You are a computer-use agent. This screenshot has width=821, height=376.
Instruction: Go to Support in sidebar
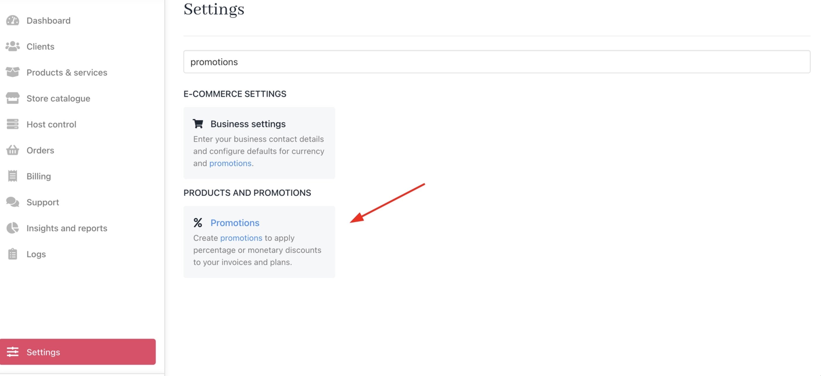tap(43, 202)
